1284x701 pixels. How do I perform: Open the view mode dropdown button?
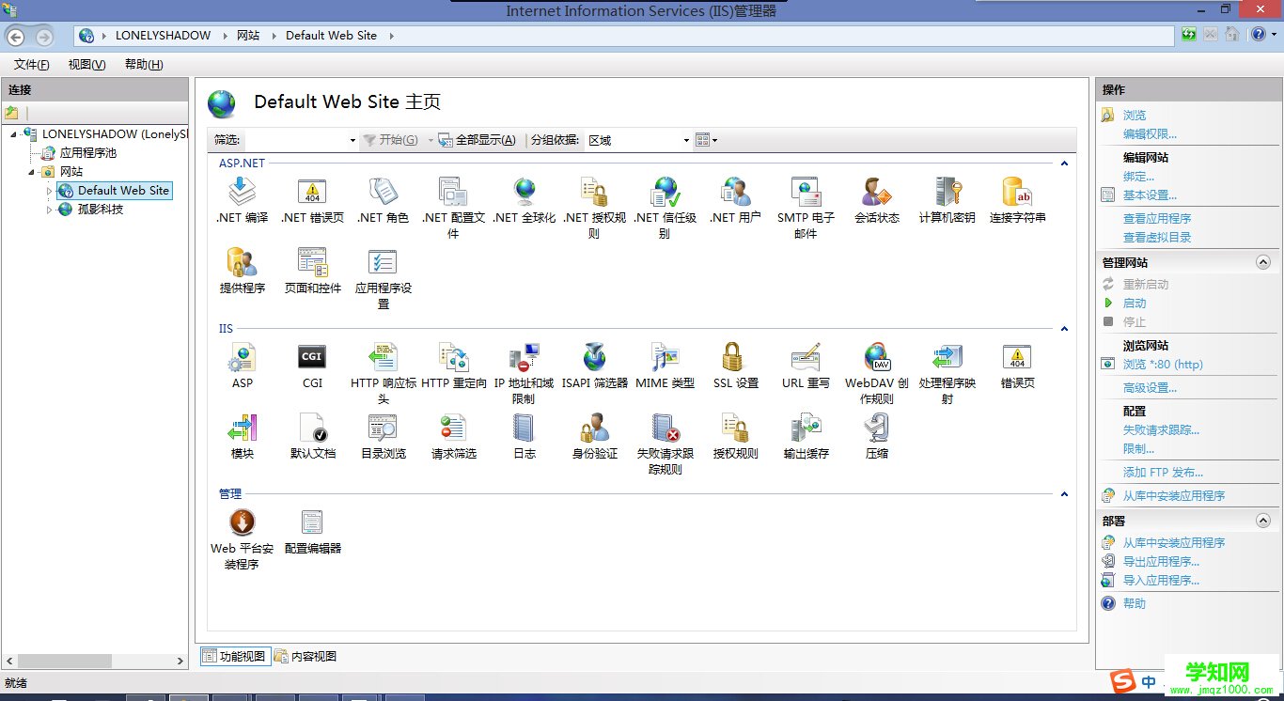pos(706,140)
